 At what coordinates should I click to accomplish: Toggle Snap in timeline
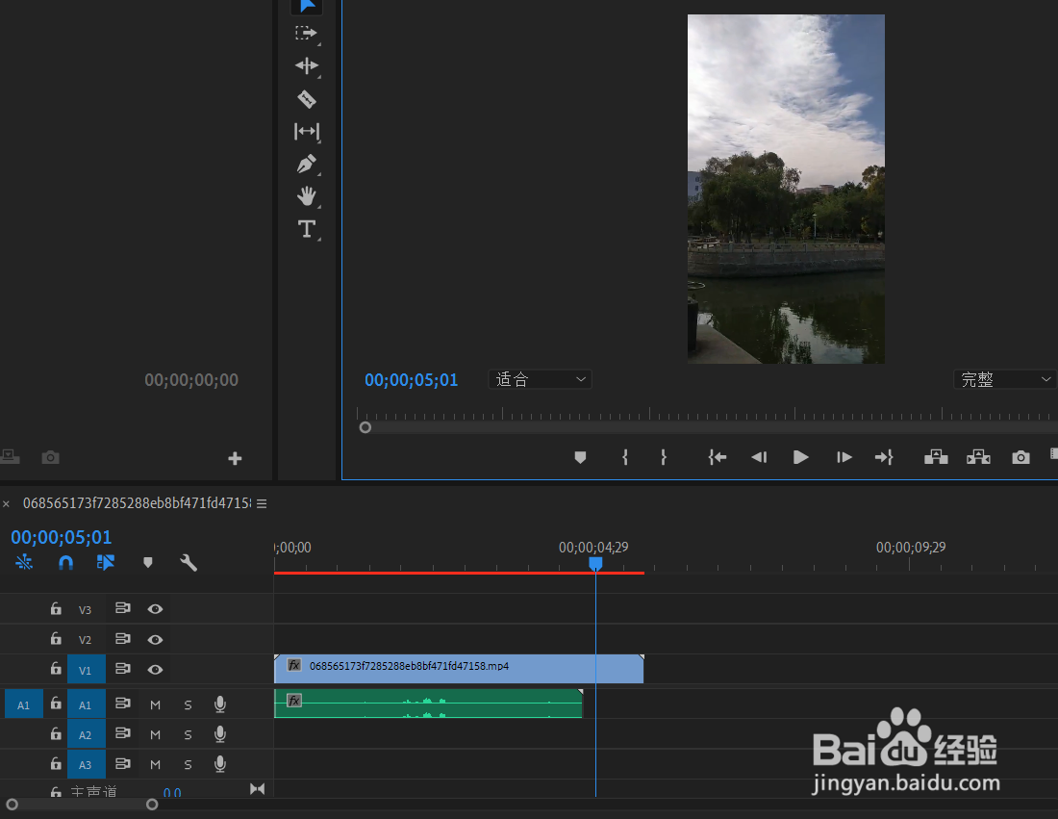pyautogui.click(x=65, y=562)
